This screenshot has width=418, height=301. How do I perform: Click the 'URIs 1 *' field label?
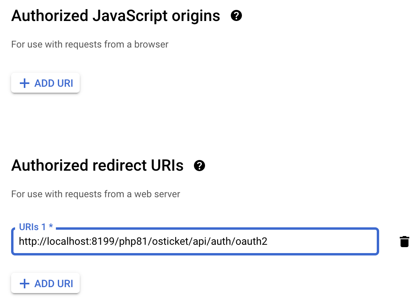coord(36,227)
